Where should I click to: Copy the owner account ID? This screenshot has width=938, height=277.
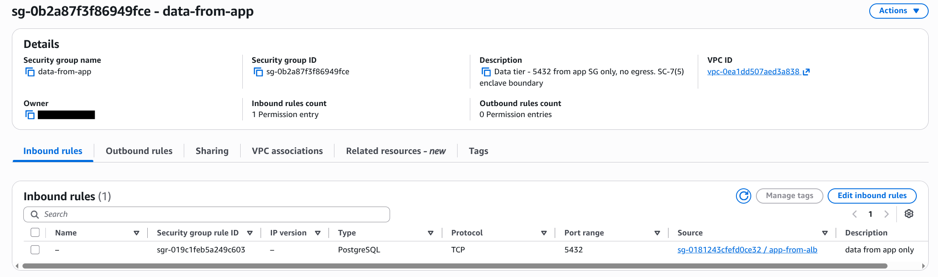[x=30, y=115]
